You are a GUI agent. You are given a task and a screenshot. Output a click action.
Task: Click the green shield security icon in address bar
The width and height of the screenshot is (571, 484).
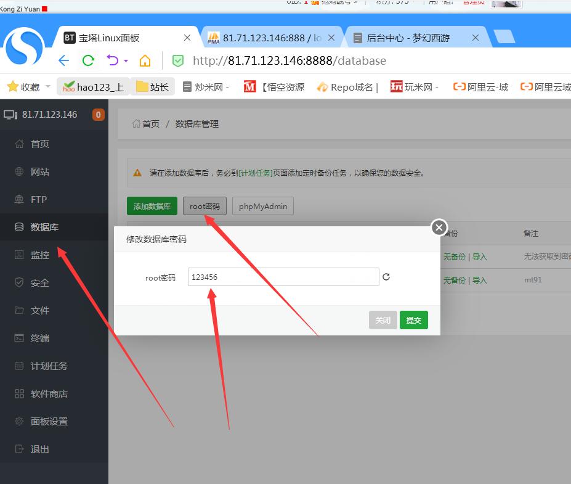pyautogui.click(x=177, y=60)
